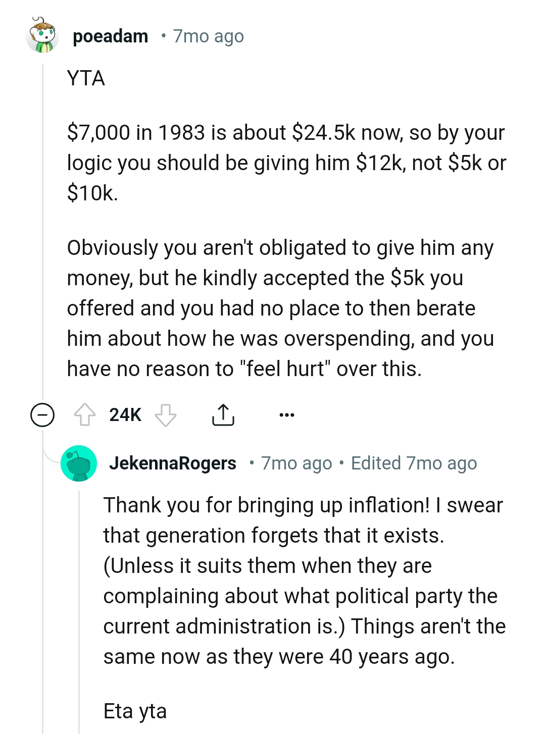Open poeadam's profile

110,35
